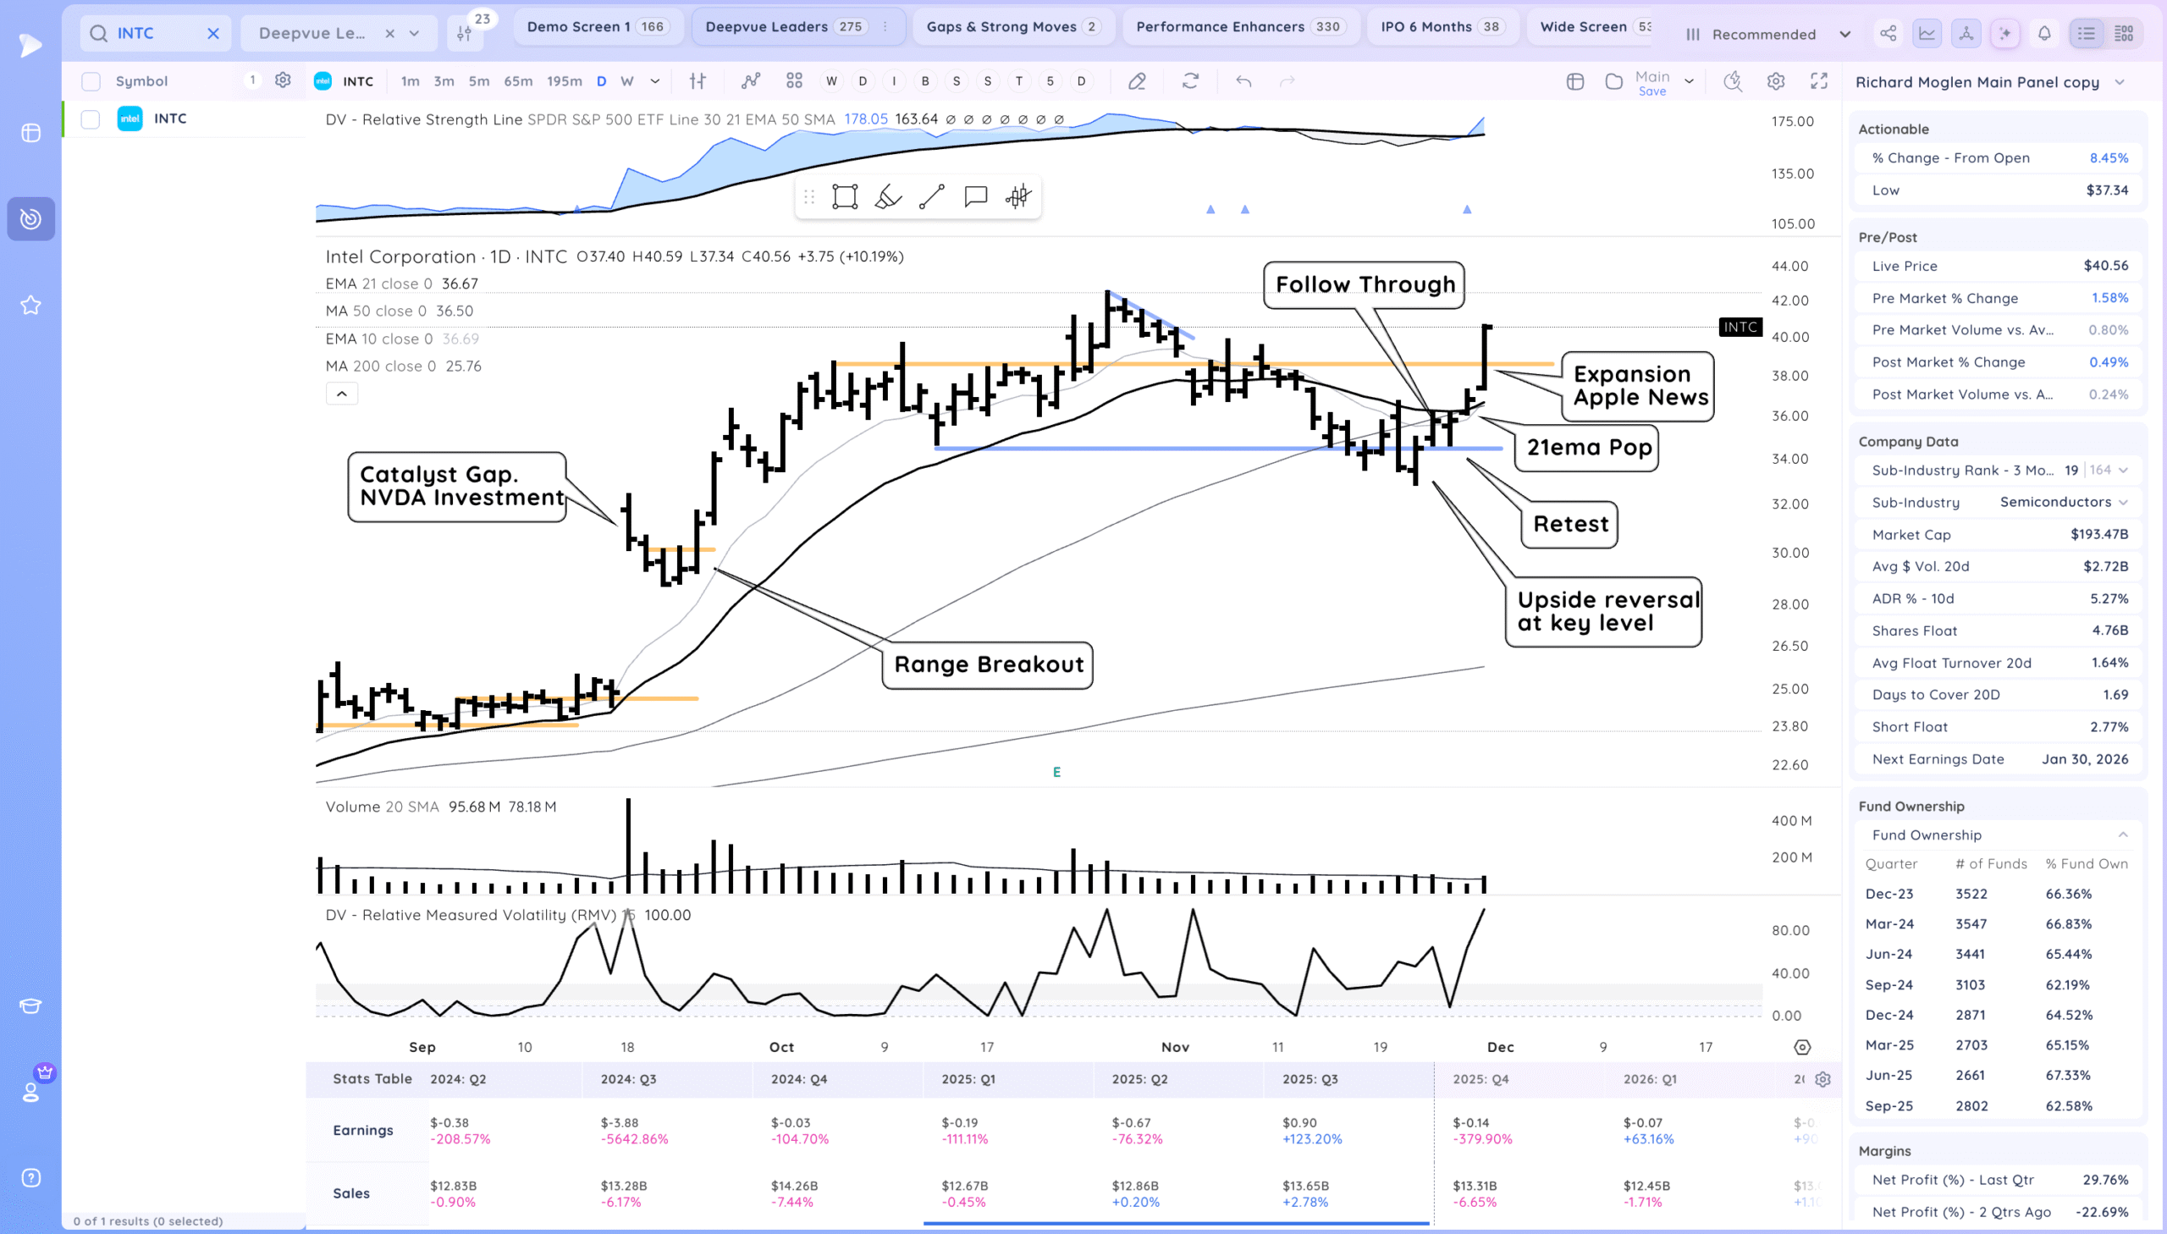Click the Main Save layout button

[1651, 83]
